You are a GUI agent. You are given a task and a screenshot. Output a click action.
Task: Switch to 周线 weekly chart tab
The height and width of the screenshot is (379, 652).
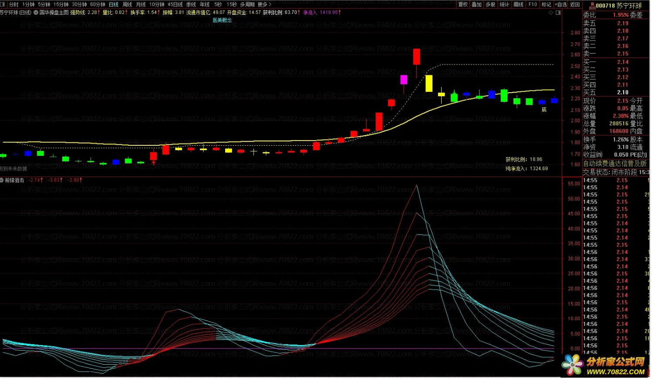[127, 4]
